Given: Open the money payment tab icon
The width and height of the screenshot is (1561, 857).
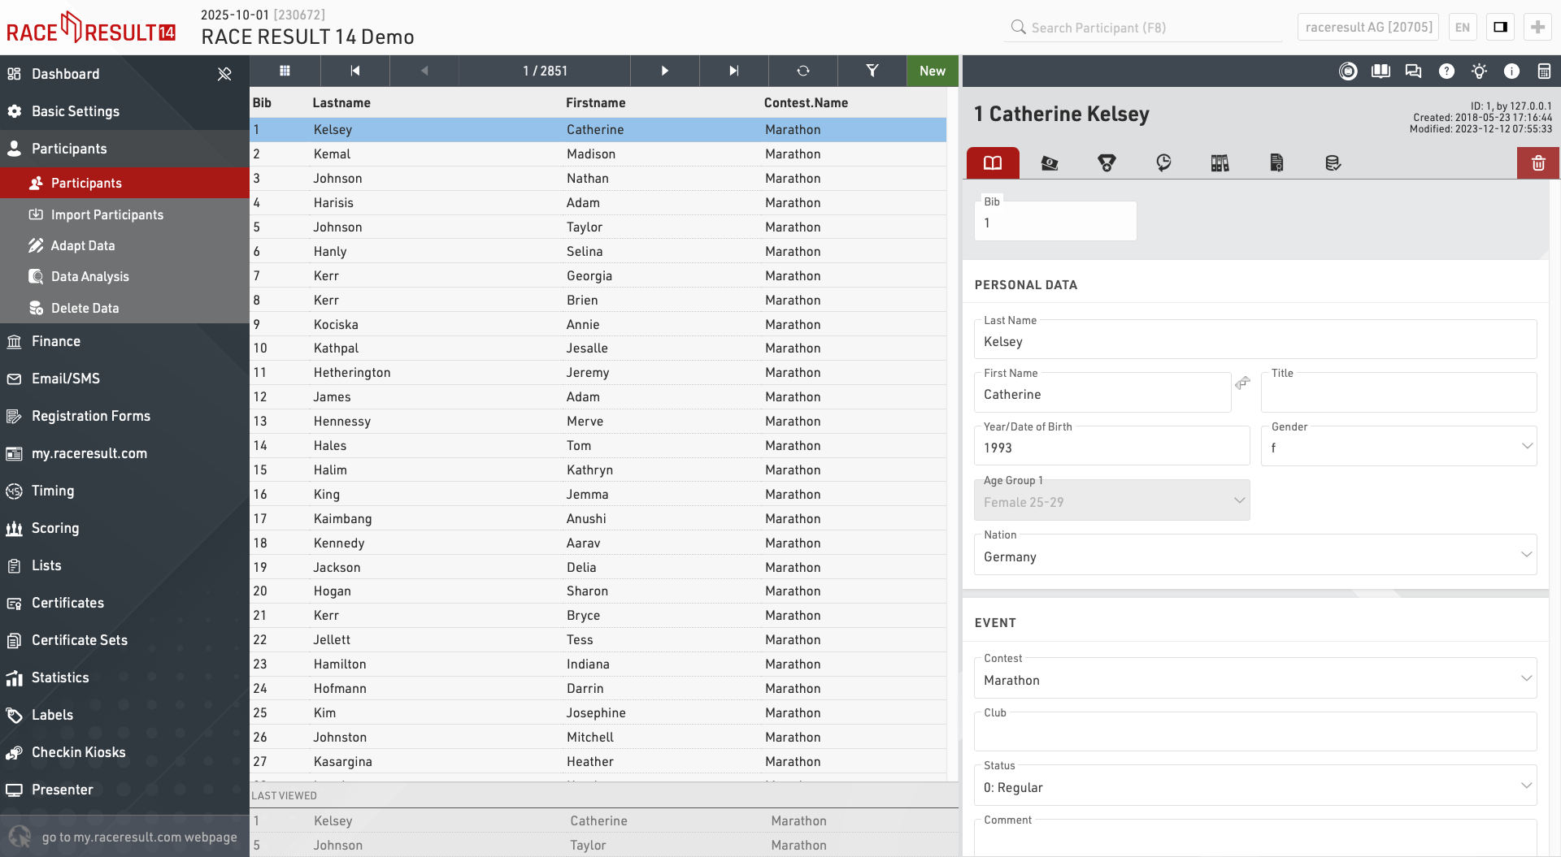Looking at the screenshot, I should pyautogui.click(x=1049, y=163).
